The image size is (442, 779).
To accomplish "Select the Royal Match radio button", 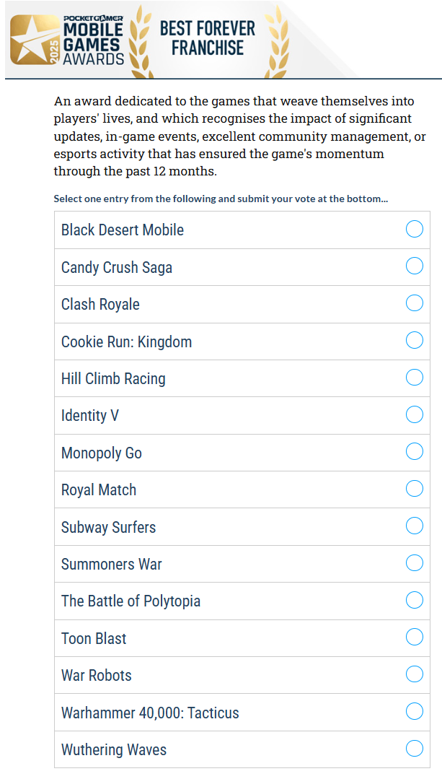I will pos(415,489).
